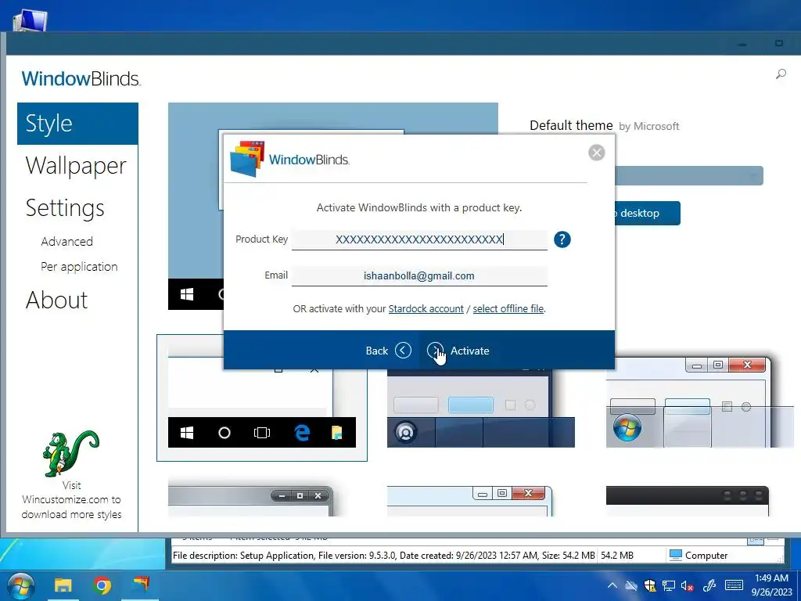Switch to the Wallpaper section
801x601 pixels.
(76, 166)
